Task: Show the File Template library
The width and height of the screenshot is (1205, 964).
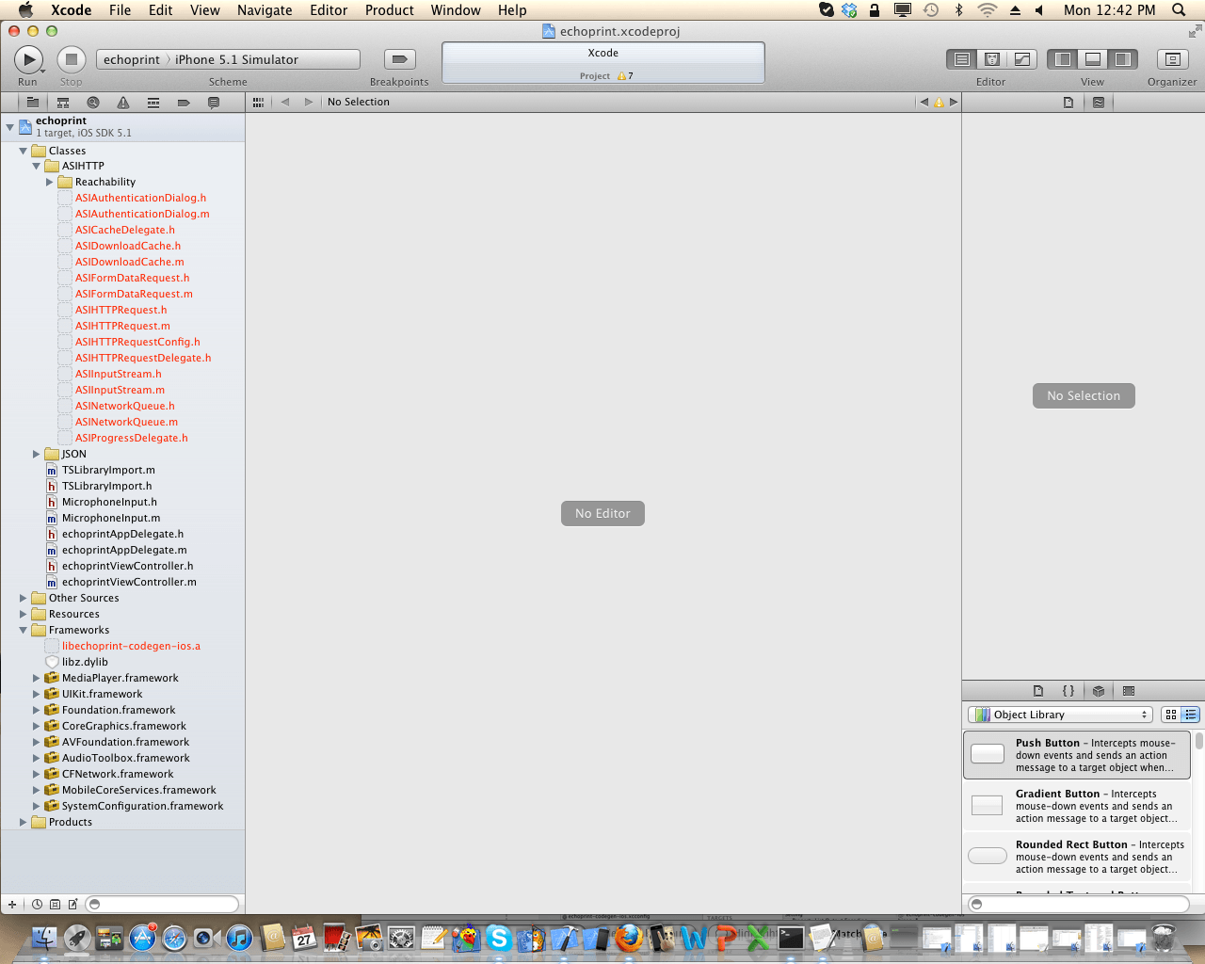Action: (1038, 691)
